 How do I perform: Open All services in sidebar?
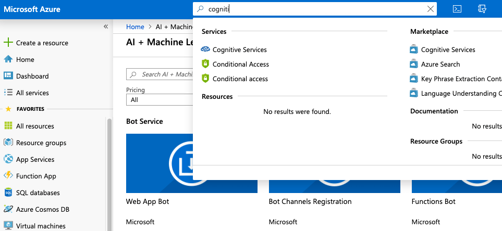(32, 93)
